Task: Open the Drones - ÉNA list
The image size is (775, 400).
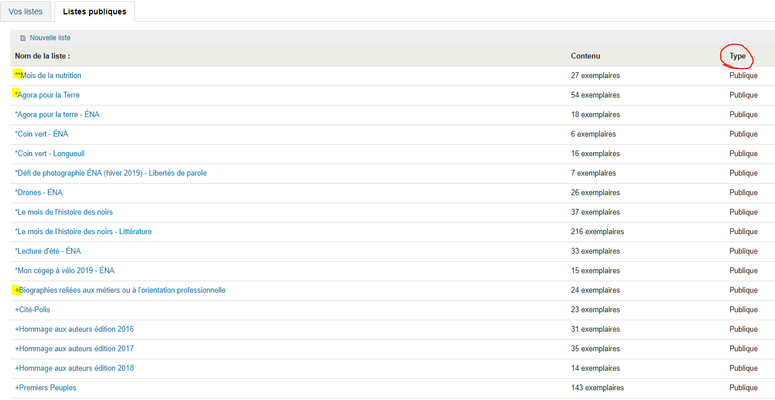Action: pos(39,193)
